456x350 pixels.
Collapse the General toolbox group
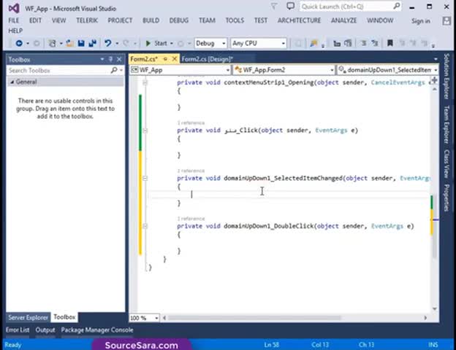(12, 82)
